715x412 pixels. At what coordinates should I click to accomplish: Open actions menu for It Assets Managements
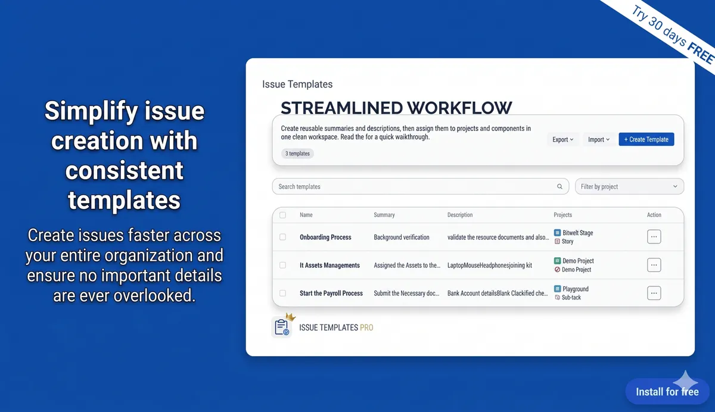point(654,265)
